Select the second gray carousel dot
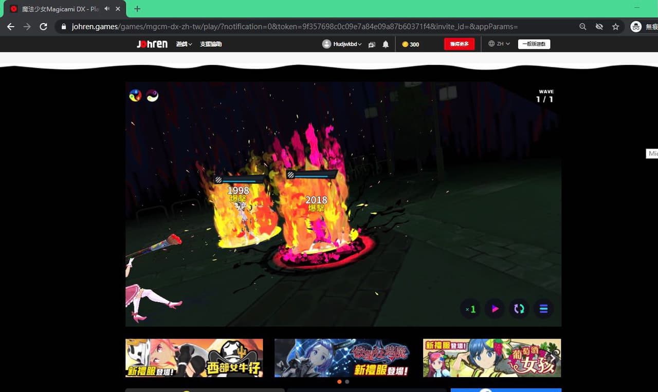 coord(347,382)
